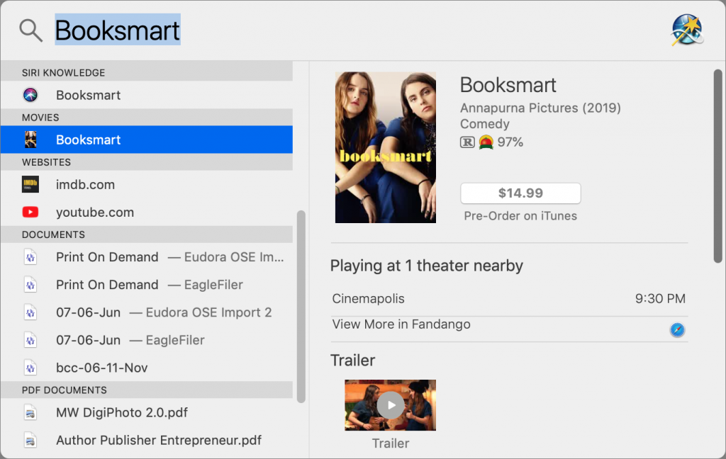Click the Trailer caption under thumbnail
This screenshot has height=459, width=726.
pyautogui.click(x=391, y=443)
